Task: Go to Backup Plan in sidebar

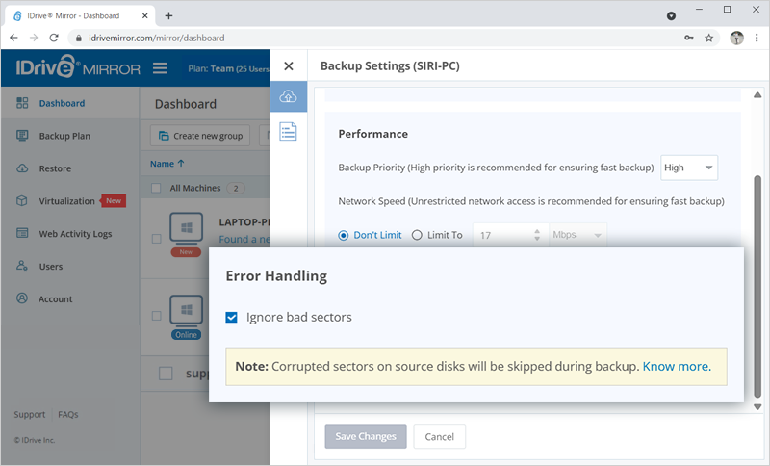Action: point(64,136)
